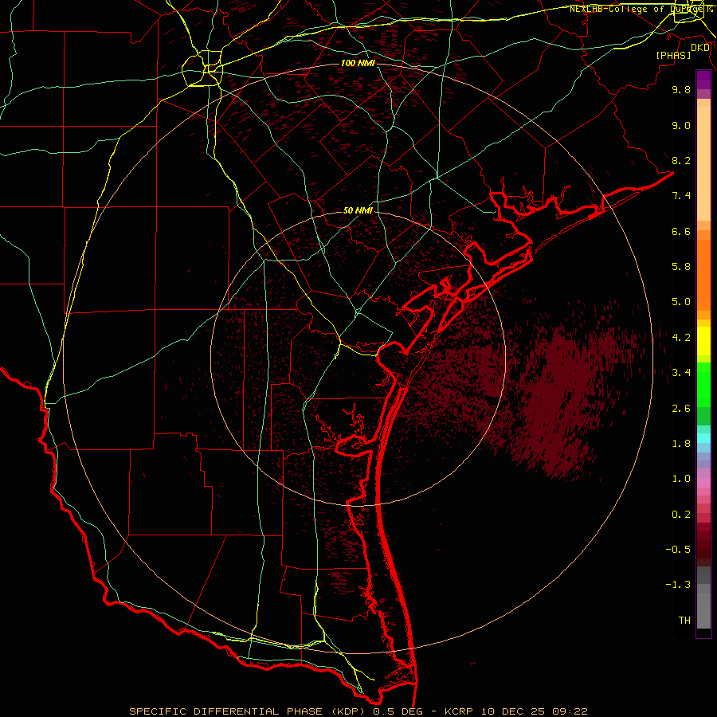Click the 8.2 value on color scale
This screenshot has width=717, height=717.
[681, 160]
